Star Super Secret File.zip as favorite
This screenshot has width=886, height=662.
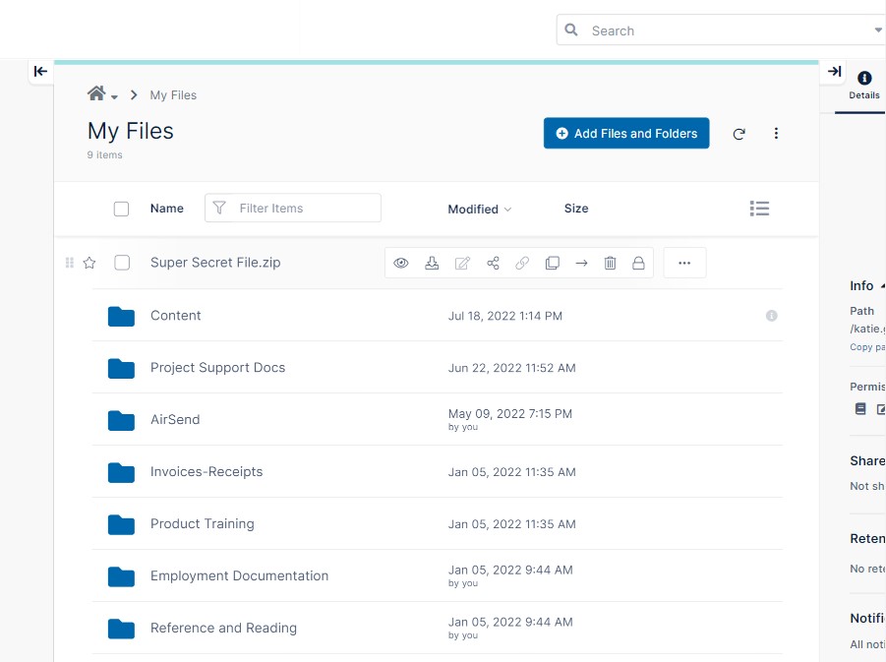coord(89,263)
